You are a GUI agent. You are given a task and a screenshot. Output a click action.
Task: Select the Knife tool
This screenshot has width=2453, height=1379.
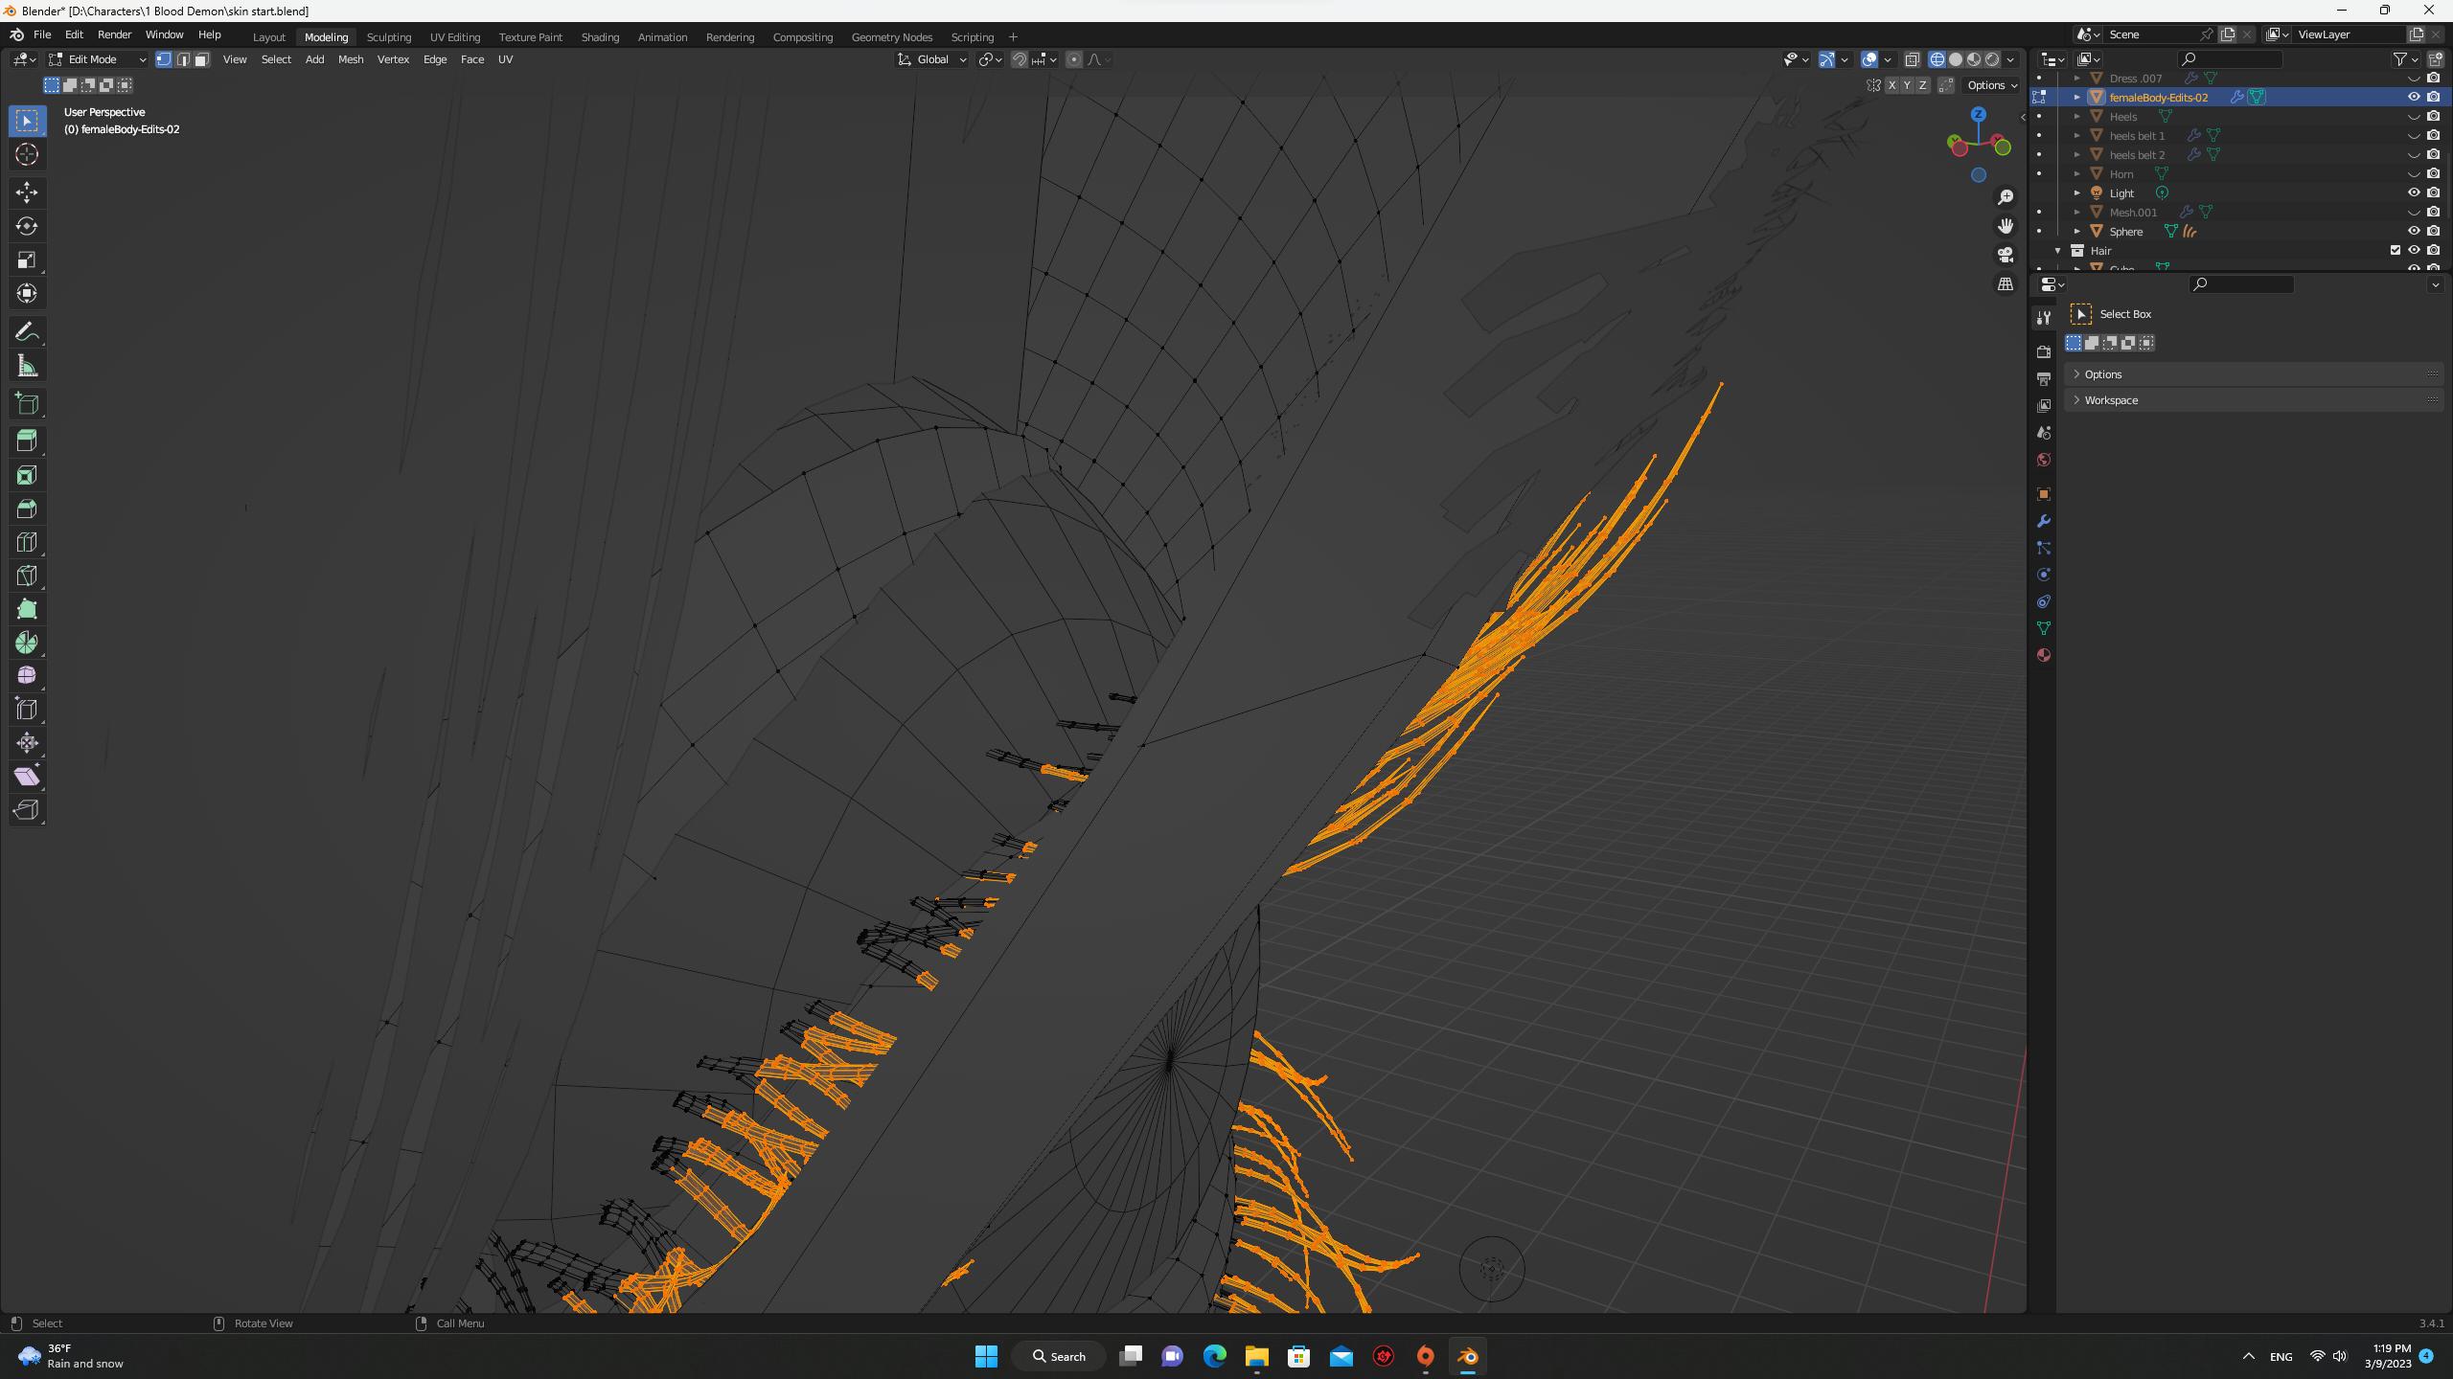(27, 576)
